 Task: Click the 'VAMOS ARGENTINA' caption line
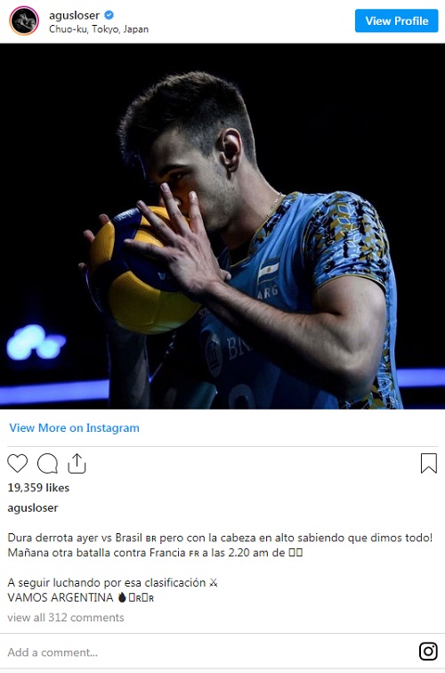[x=81, y=597]
